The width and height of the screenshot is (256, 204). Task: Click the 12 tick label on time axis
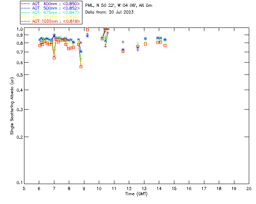[129, 188]
